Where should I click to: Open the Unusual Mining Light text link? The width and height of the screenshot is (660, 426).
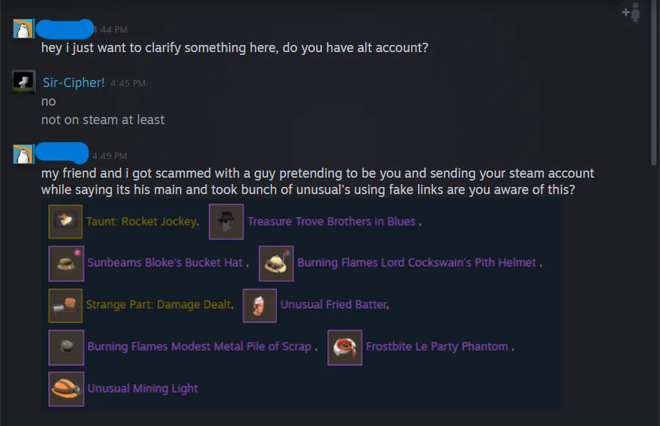[143, 389]
